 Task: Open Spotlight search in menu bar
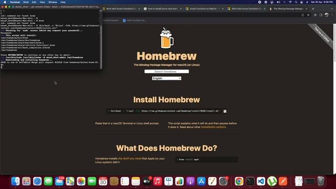[296, 2]
